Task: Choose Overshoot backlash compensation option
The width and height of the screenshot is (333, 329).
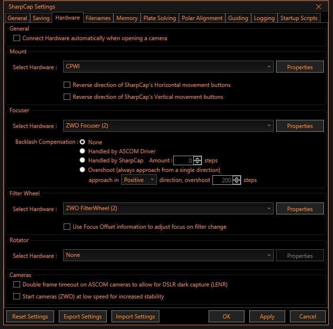Action: click(x=83, y=170)
